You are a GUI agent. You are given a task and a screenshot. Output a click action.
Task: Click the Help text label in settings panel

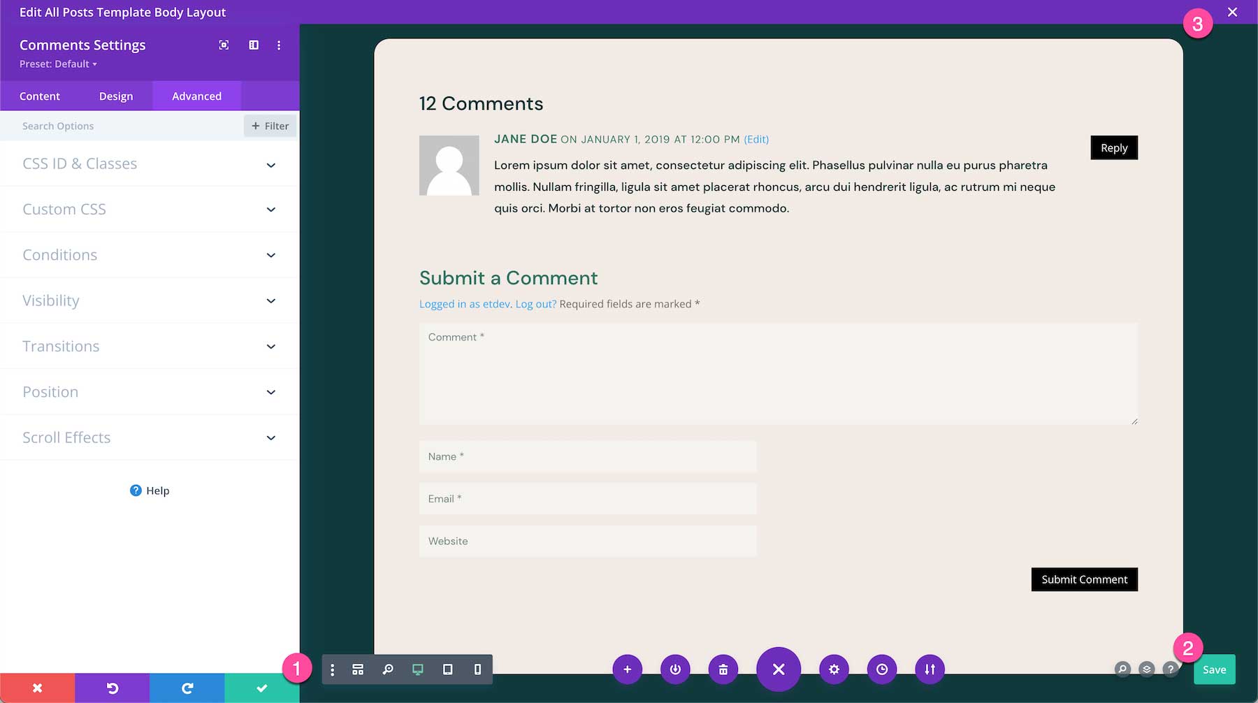158,491
